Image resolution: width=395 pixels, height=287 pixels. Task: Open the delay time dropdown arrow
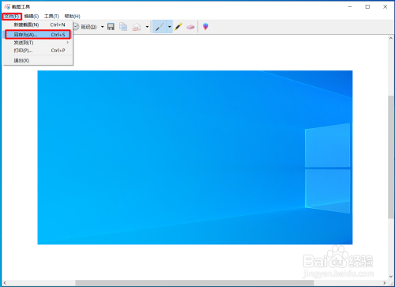[102, 27]
